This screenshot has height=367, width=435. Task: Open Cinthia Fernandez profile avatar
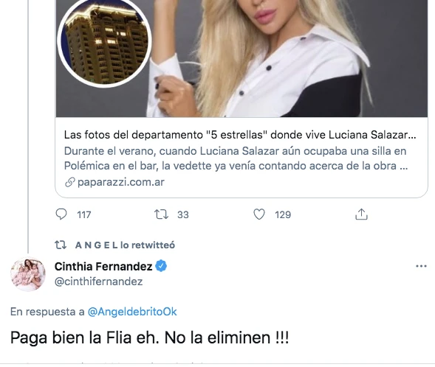click(x=28, y=274)
